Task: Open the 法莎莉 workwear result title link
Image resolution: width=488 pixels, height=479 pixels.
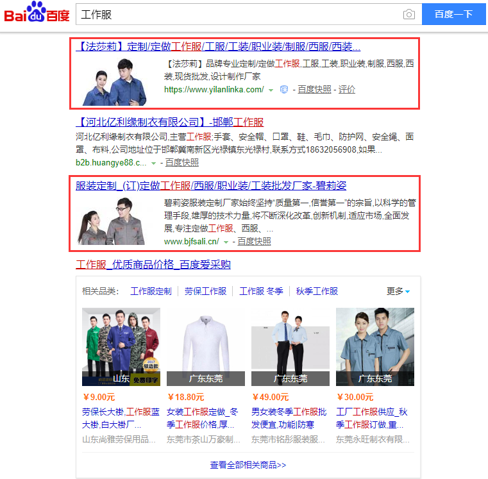Action: (x=218, y=47)
